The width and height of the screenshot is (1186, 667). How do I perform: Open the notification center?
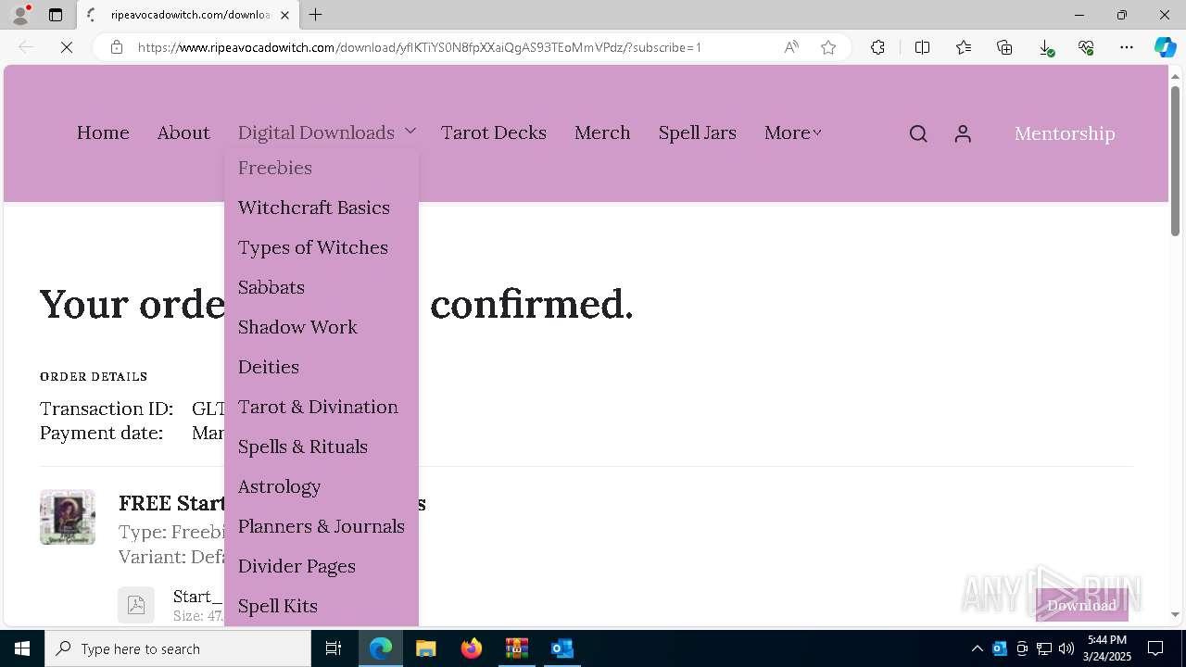[1155, 648]
